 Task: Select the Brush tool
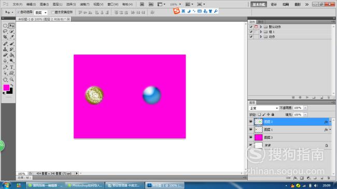(11, 43)
